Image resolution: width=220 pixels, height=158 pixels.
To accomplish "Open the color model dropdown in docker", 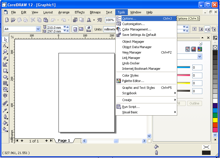I will [199, 57].
